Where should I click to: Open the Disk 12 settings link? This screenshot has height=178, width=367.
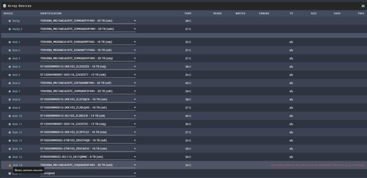[17, 132]
